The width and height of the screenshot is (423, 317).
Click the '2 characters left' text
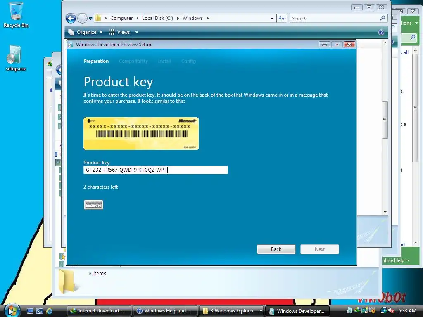click(x=101, y=187)
